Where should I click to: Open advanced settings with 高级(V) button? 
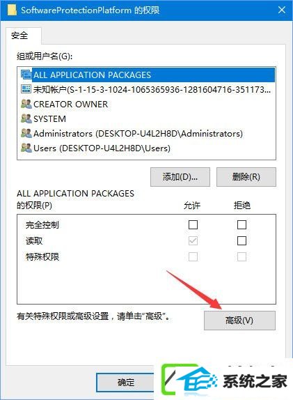pos(239,321)
